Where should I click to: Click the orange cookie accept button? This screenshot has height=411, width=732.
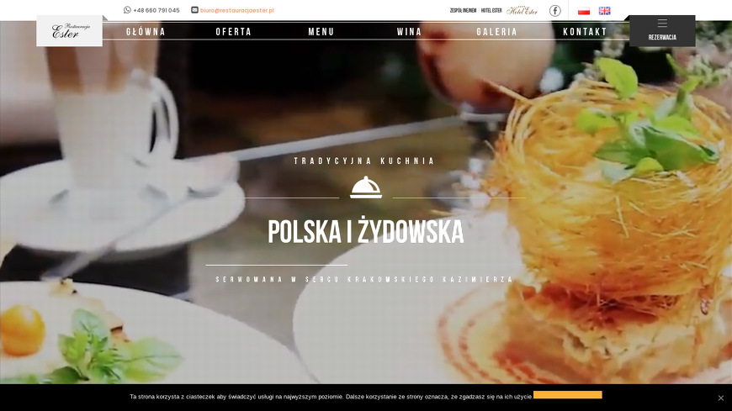click(x=568, y=395)
